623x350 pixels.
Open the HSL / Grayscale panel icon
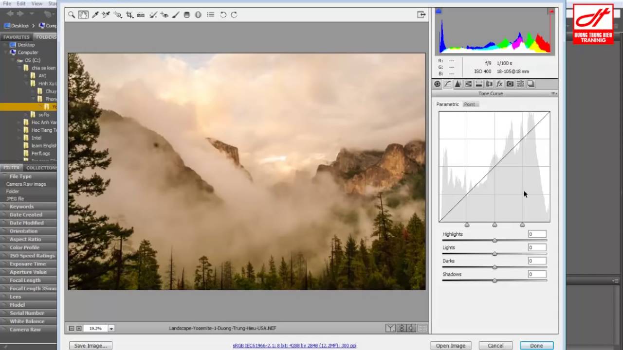coord(468,84)
